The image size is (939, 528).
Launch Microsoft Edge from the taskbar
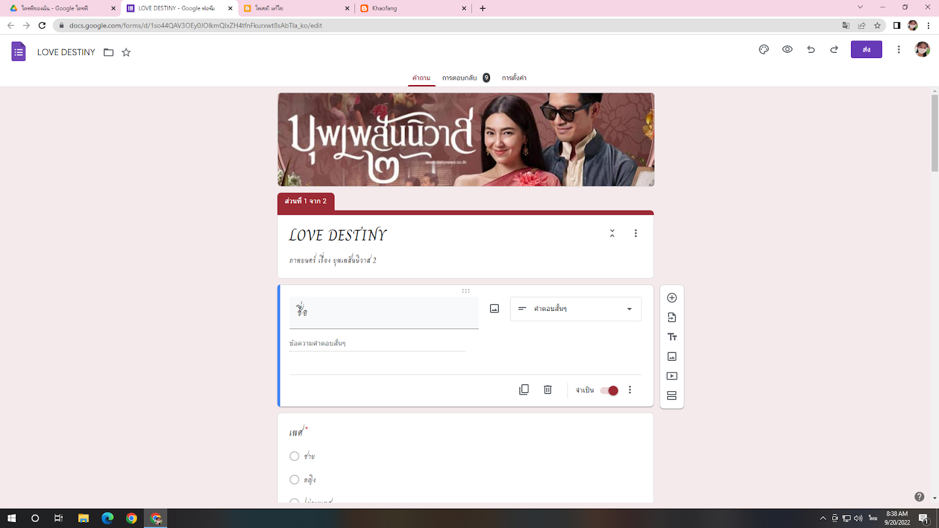click(107, 518)
